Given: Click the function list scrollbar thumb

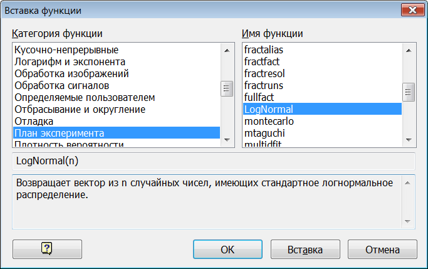Looking at the screenshot, I should pos(409,92).
